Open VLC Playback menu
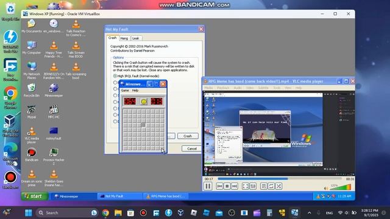Viewport: 390px width, 219px height. coord(223,88)
